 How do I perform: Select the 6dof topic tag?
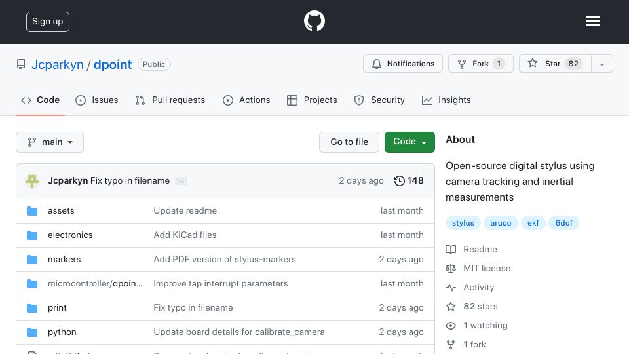563,223
